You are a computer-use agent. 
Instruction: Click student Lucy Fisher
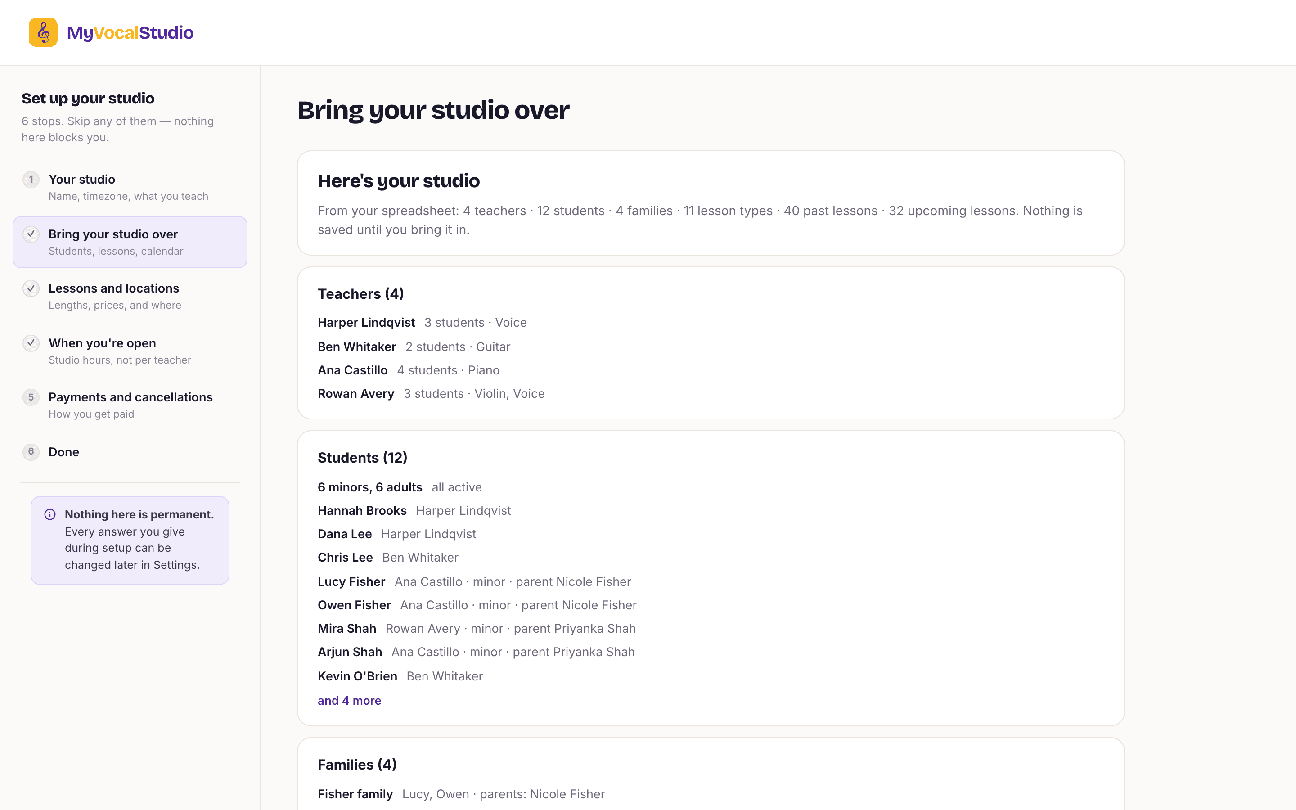coord(351,582)
